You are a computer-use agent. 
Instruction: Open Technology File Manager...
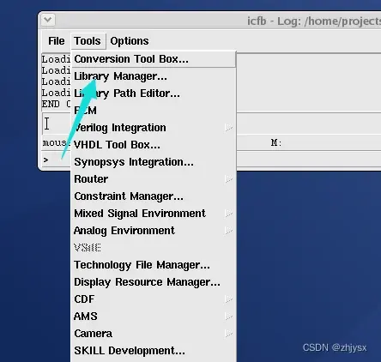coord(154,265)
